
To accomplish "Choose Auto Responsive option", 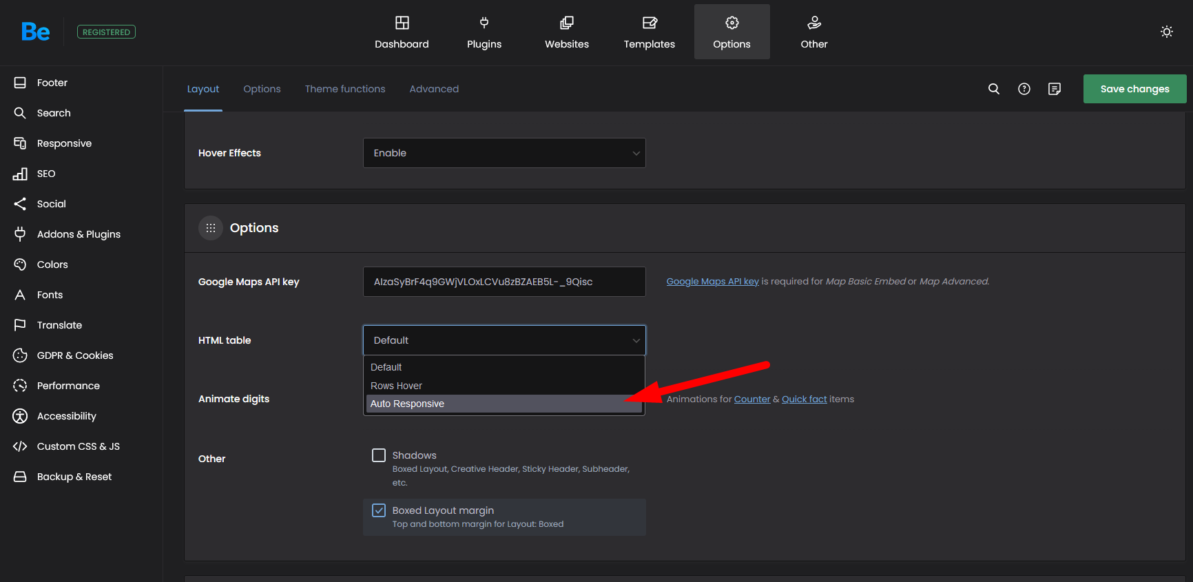I will 504,404.
